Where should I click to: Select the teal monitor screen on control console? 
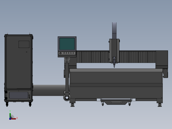tap(67, 44)
